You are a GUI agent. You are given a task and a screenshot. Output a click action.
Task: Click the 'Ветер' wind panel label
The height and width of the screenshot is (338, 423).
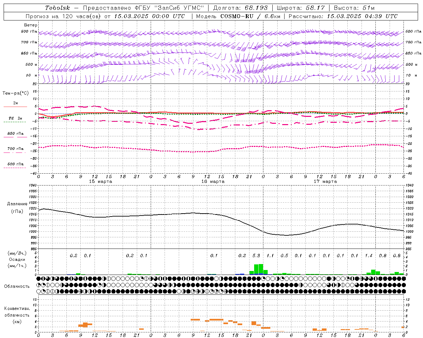[31, 25]
